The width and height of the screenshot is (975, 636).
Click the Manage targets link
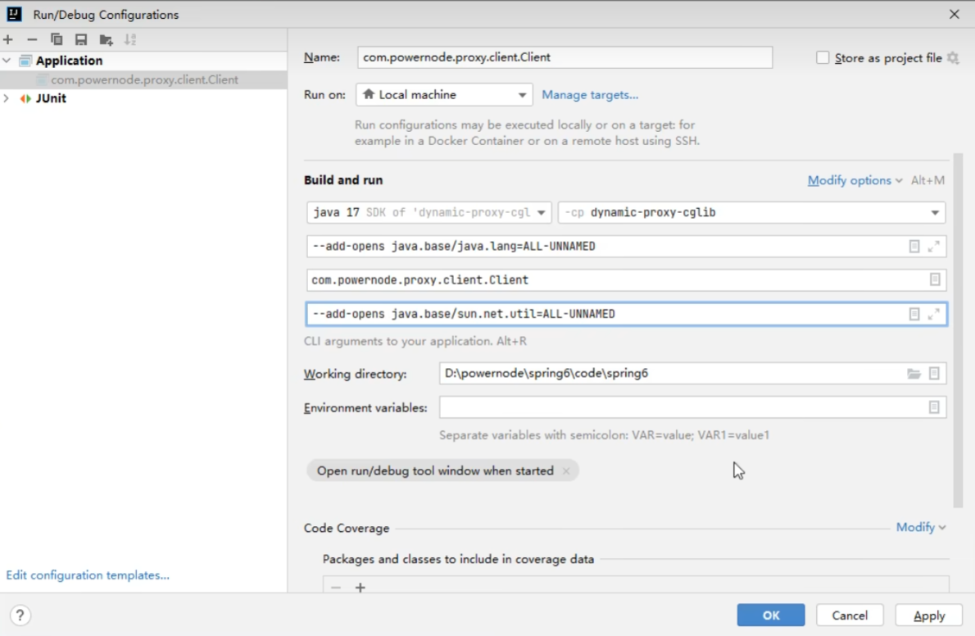pos(590,95)
